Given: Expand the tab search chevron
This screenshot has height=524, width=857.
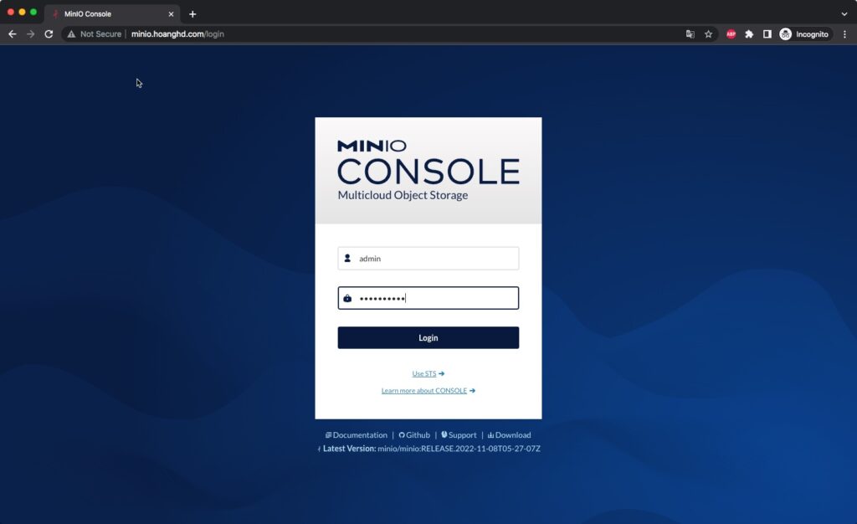Looking at the screenshot, I should pos(844,14).
